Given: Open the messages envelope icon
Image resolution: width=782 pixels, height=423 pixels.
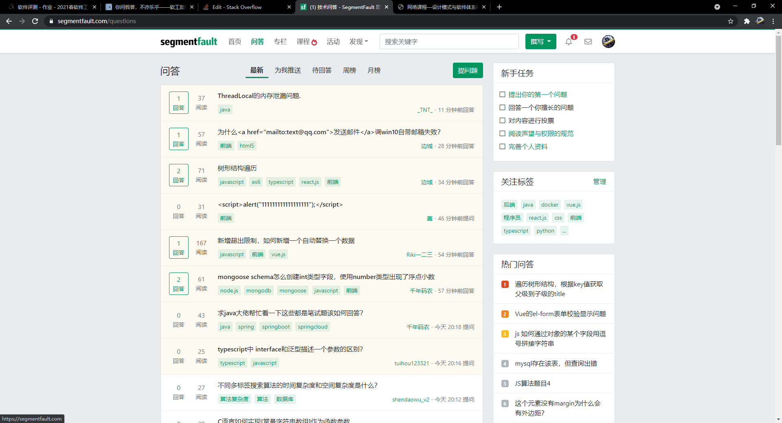Looking at the screenshot, I should pos(588,41).
